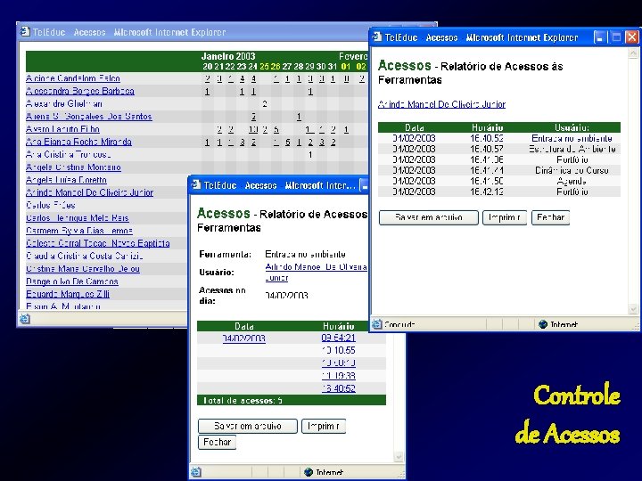642x481 pixels.
Task: Click 'Agenda' entry in right table
Action: coord(572,181)
